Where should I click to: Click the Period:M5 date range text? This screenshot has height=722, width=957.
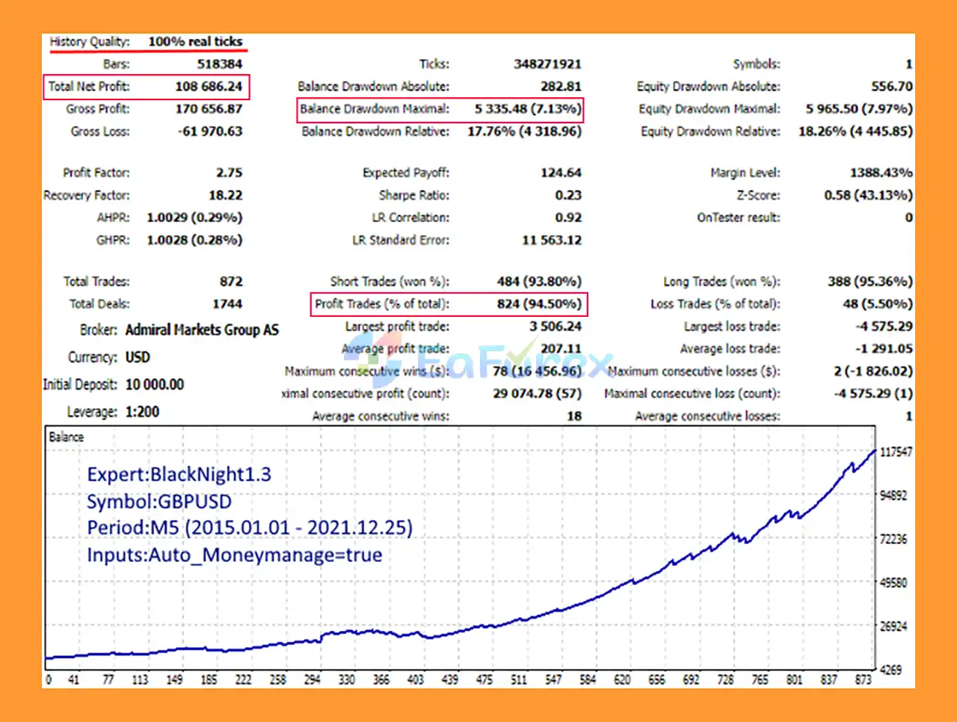tap(250, 528)
